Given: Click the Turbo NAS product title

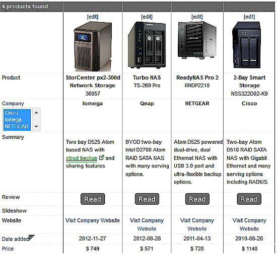Looking at the screenshot, I should [147, 77].
